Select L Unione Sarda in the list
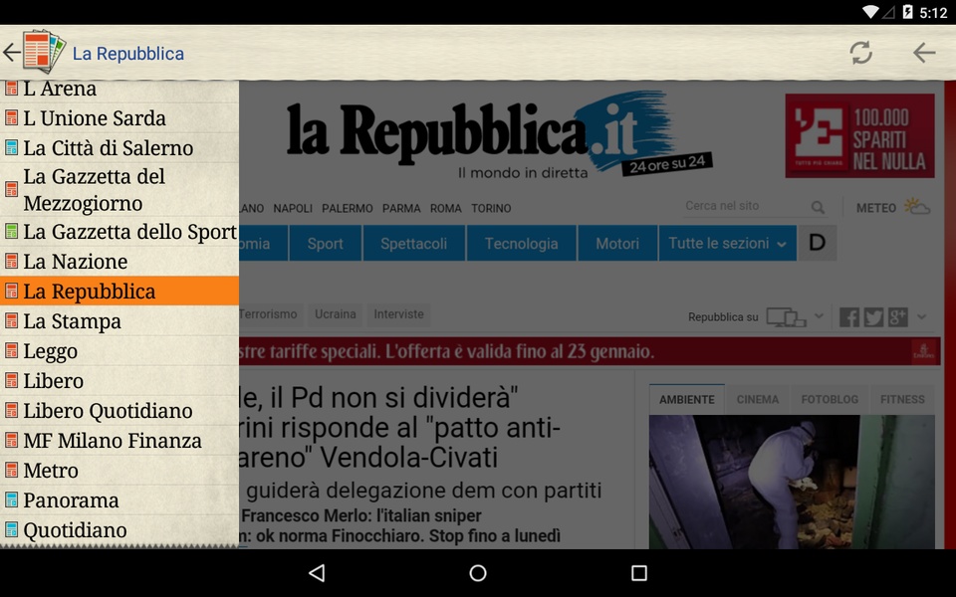 click(x=119, y=118)
